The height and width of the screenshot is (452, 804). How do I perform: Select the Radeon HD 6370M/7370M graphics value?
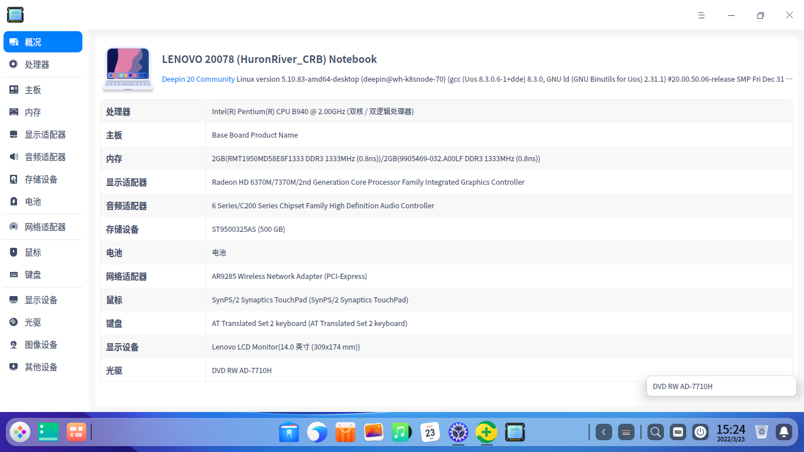(x=368, y=182)
